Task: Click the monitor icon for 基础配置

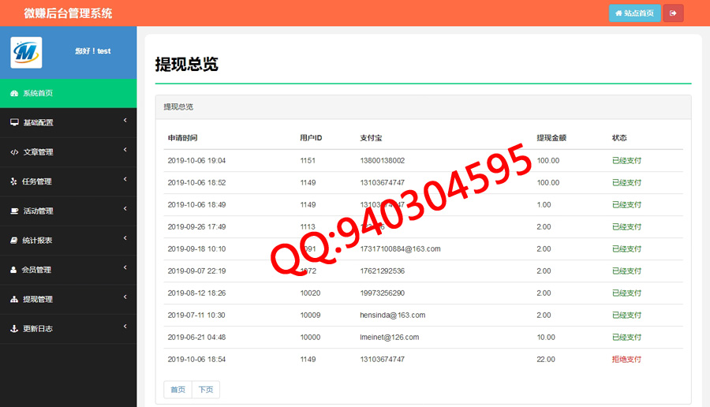Action: (14, 122)
